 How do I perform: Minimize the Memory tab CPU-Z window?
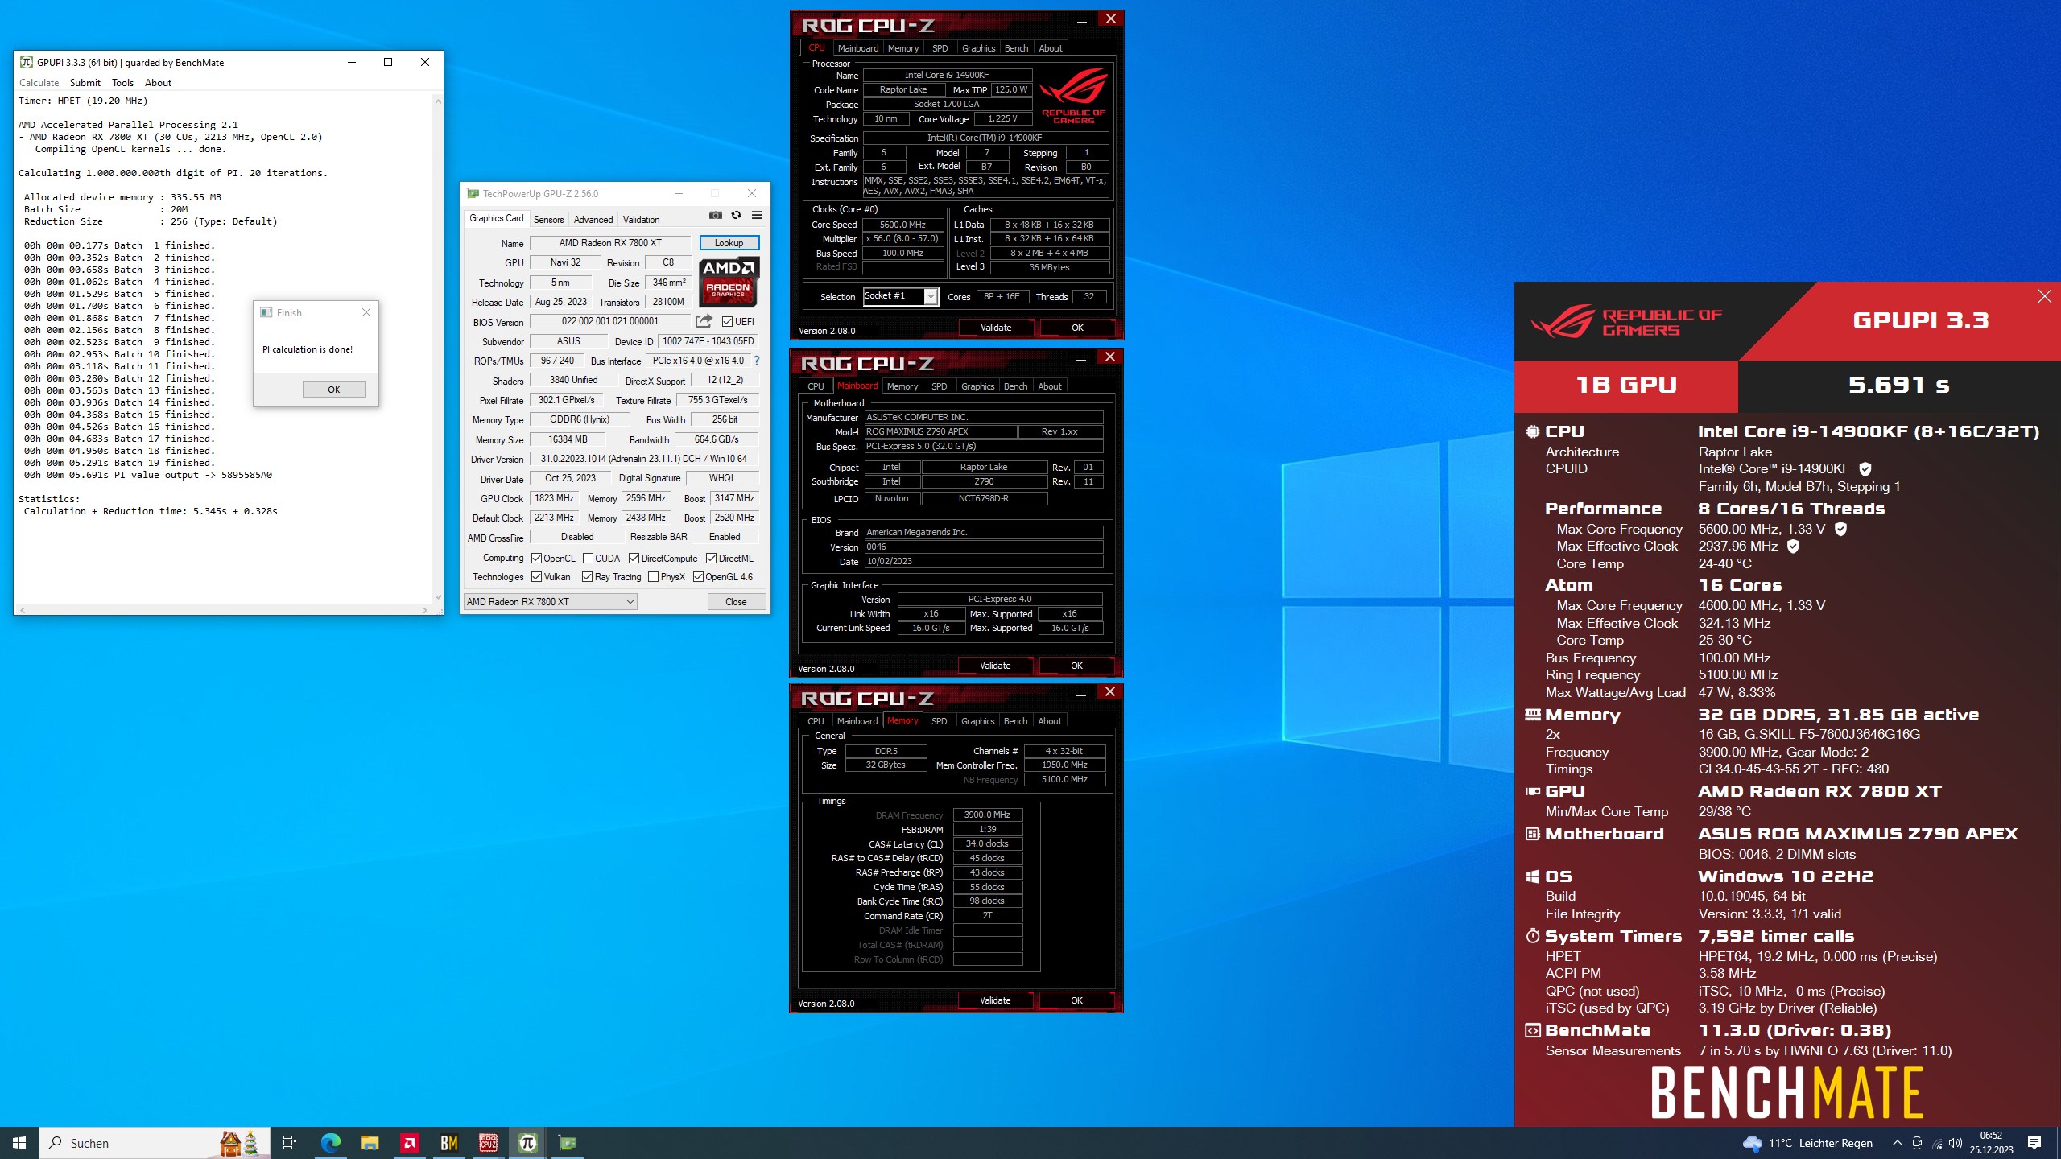tap(1081, 693)
